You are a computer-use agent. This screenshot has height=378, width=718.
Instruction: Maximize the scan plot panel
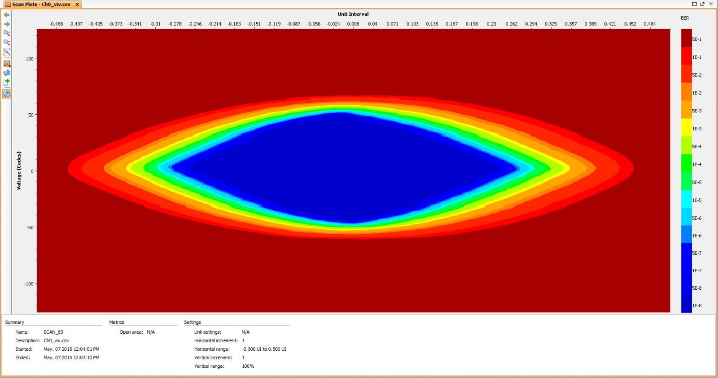pos(694,4)
